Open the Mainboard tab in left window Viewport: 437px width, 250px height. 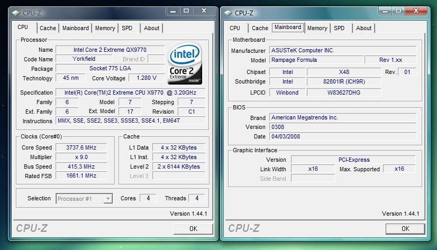click(x=76, y=28)
